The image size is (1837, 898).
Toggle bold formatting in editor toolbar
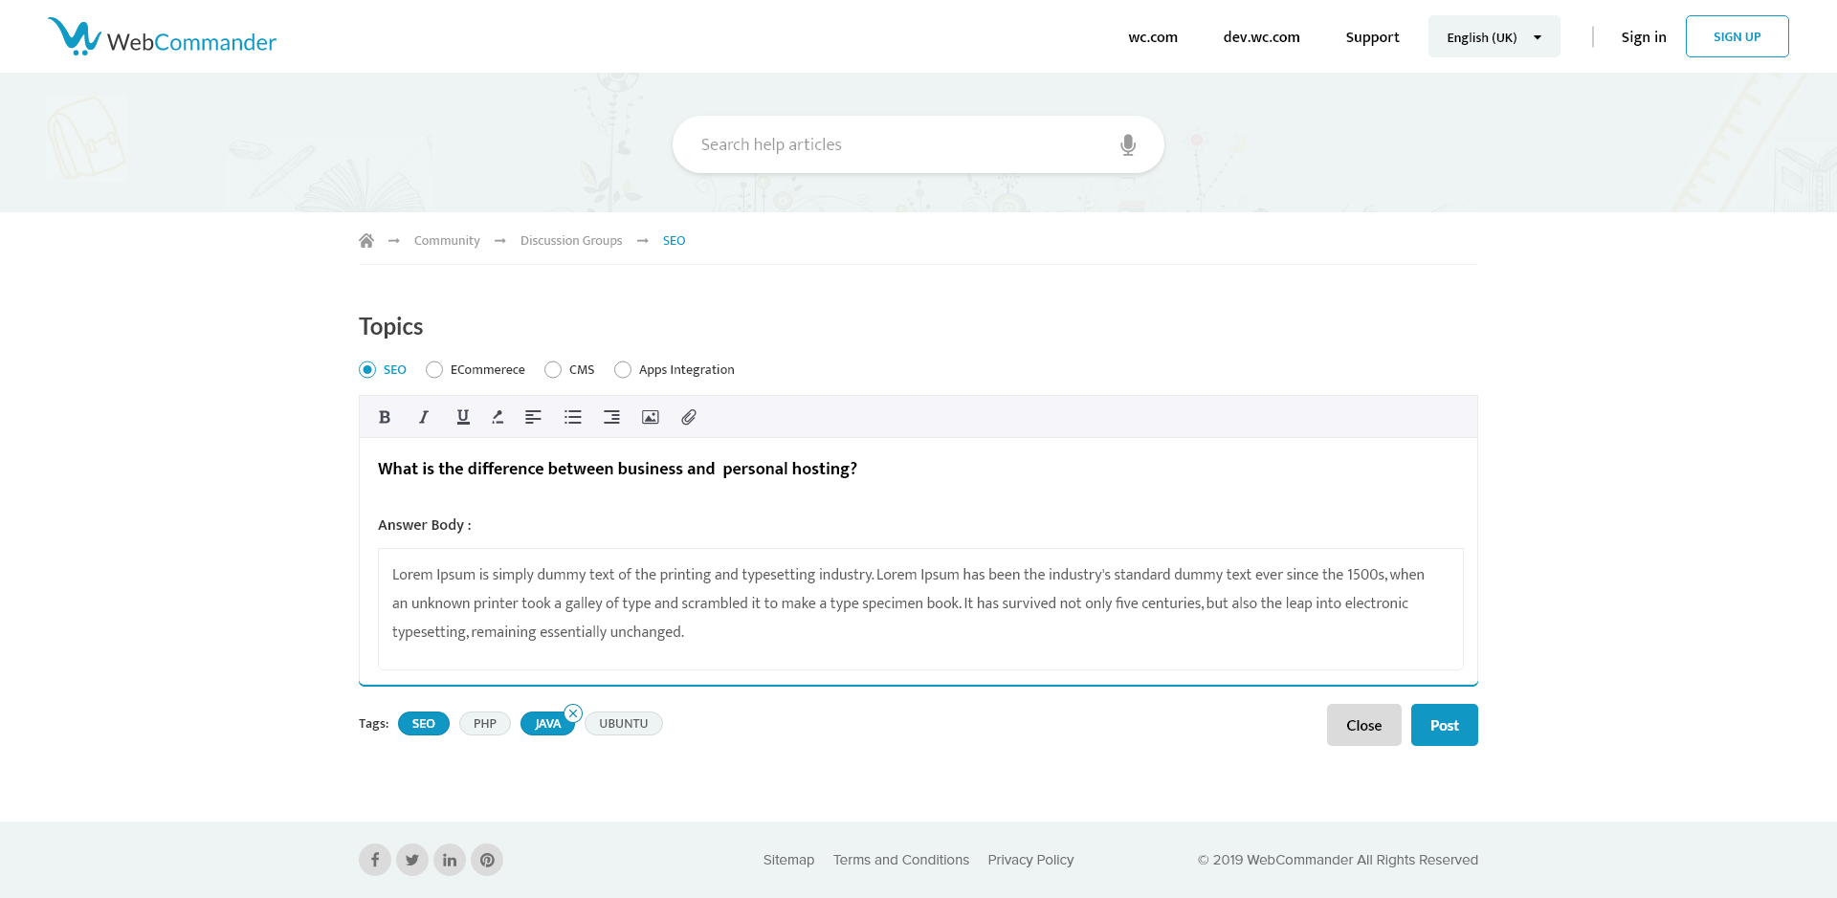tap(385, 417)
